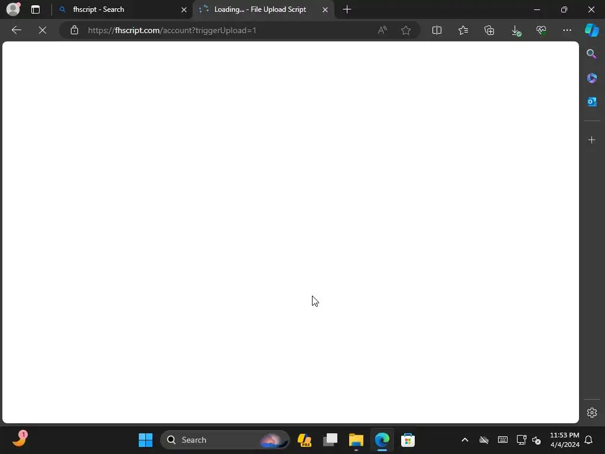Close the File Upload Script tab
The image size is (605, 454).
tap(326, 9)
